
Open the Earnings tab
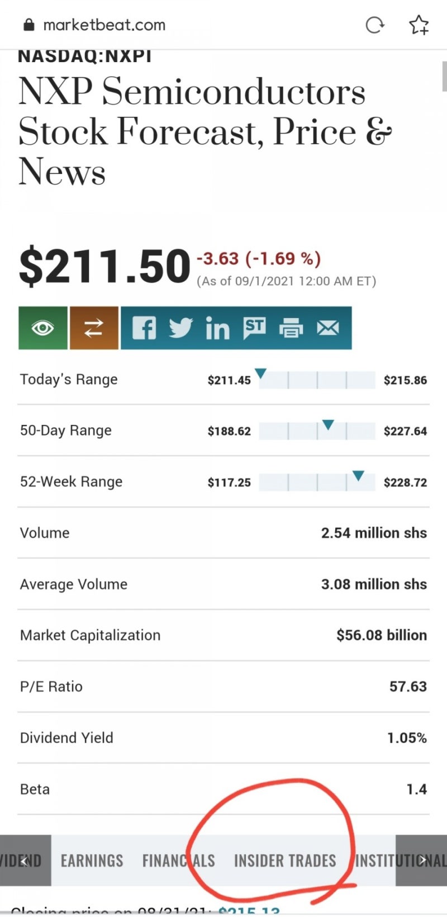click(x=92, y=861)
